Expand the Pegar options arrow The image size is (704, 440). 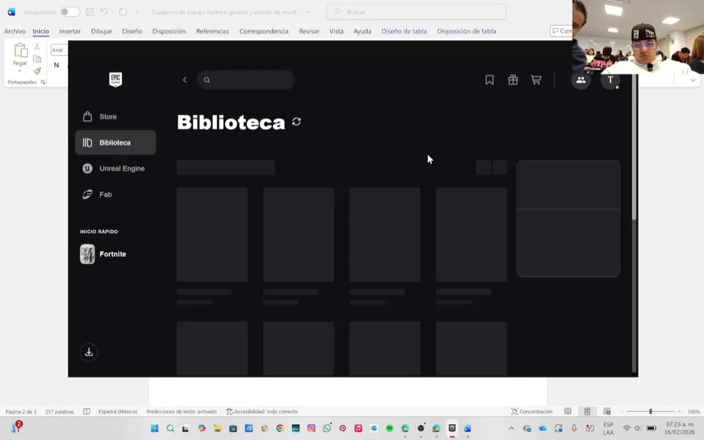tap(20, 70)
